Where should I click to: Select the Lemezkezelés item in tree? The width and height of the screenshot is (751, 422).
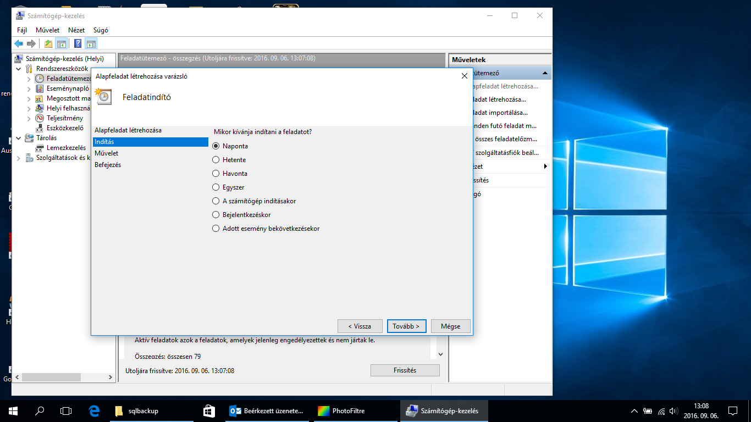click(x=66, y=148)
